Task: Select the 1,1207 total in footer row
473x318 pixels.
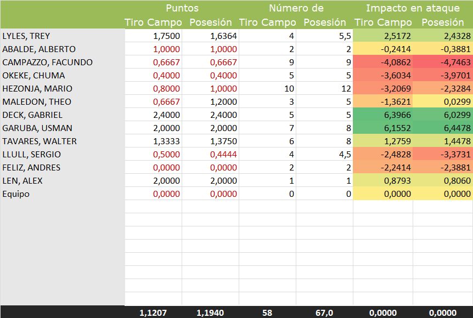Action: [153, 313]
